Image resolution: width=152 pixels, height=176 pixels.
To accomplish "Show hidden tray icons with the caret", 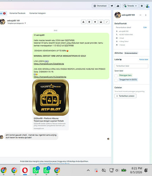I will pos(88,170).
